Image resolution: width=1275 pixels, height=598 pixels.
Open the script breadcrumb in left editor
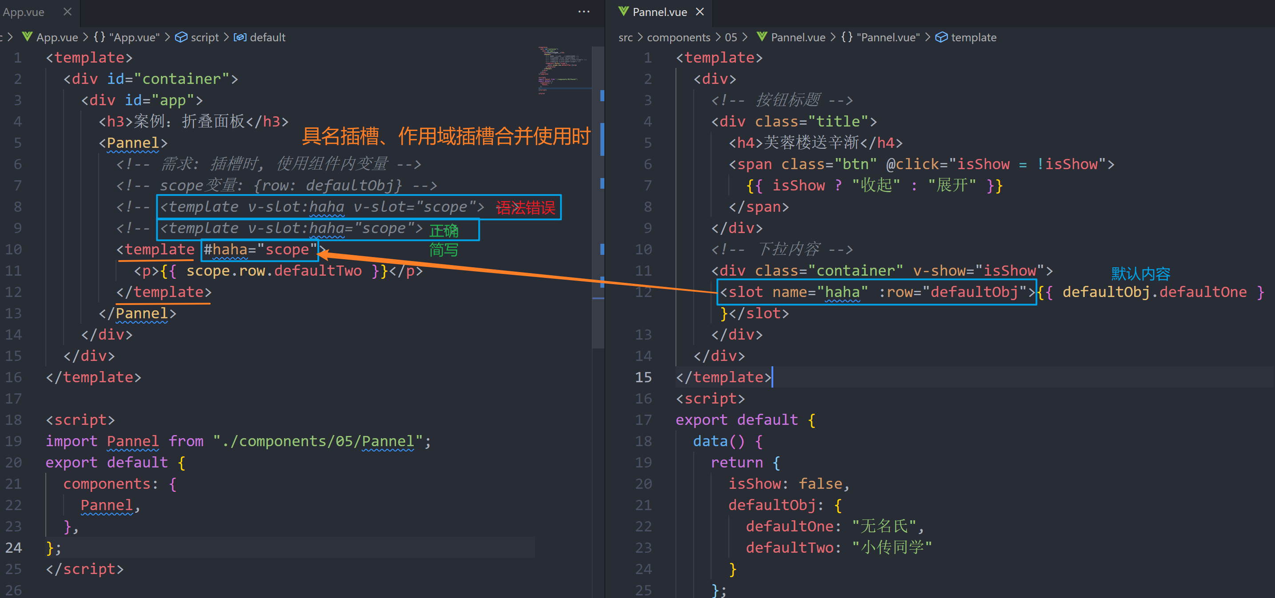point(204,37)
